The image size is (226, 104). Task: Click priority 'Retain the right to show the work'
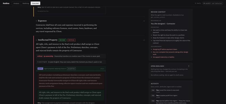tap(169, 35)
